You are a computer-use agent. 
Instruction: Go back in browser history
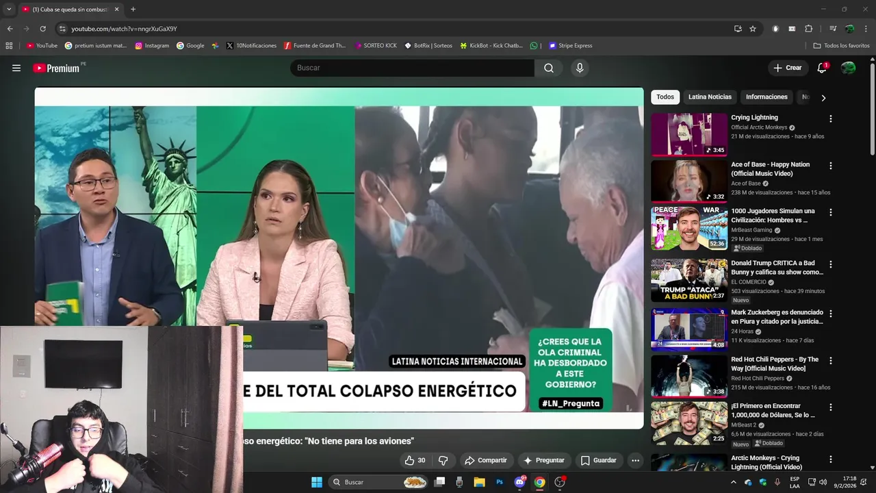(x=10, y=29)
